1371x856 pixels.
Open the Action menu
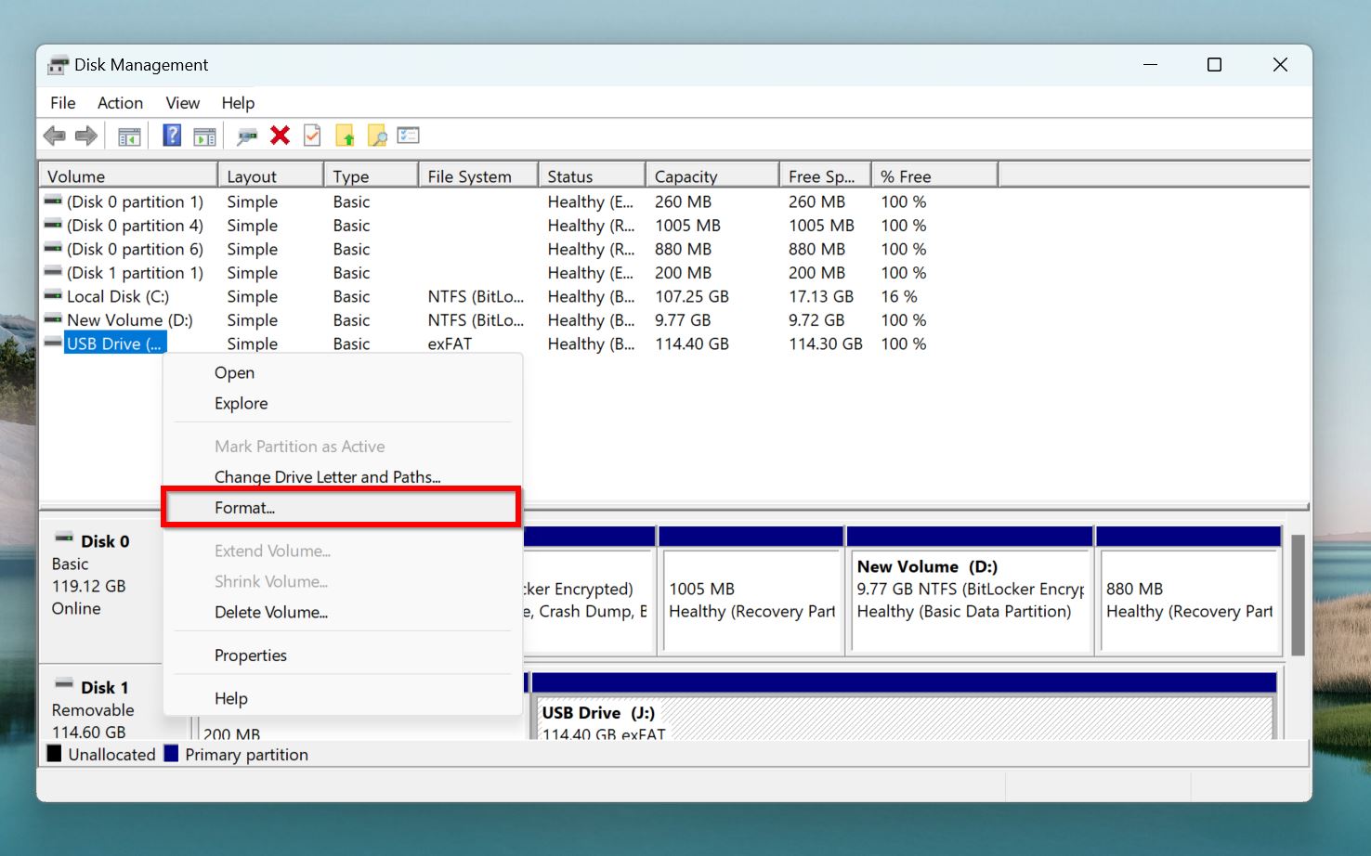tap(121, 103)
